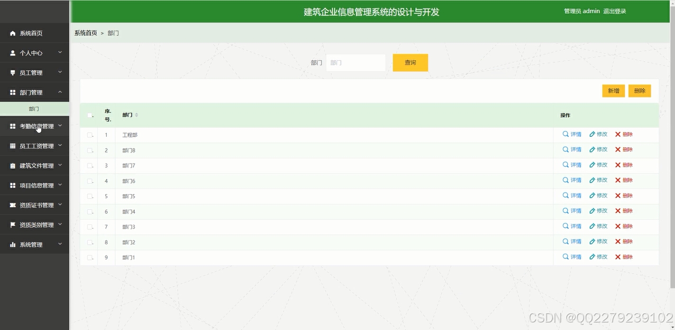675x330 pixels.
Task: Click the 个人中心 person icon
Action: [x=12, y=53]
